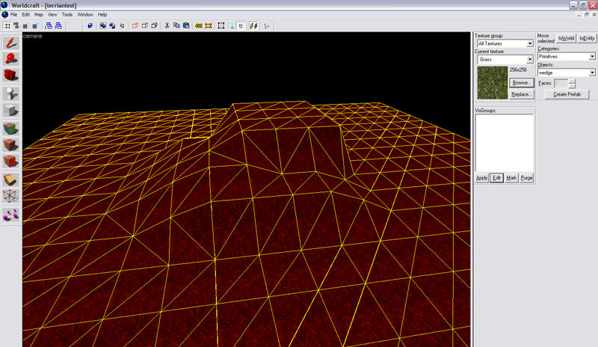The image size is (598, 347).
Task: Expand the Current texture Grass dropdown
Action: (530, 60)
